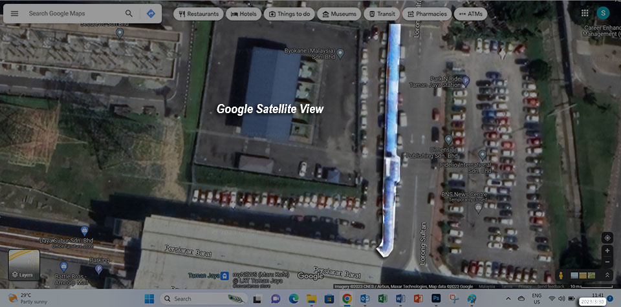Pick up the Street View pegman
The width and height of the screenshot is (621, 307).
click(561, 275)
